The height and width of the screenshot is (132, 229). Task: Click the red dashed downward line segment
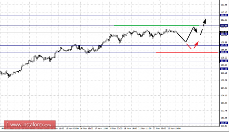pyautogui.click(x=189, y=46)
